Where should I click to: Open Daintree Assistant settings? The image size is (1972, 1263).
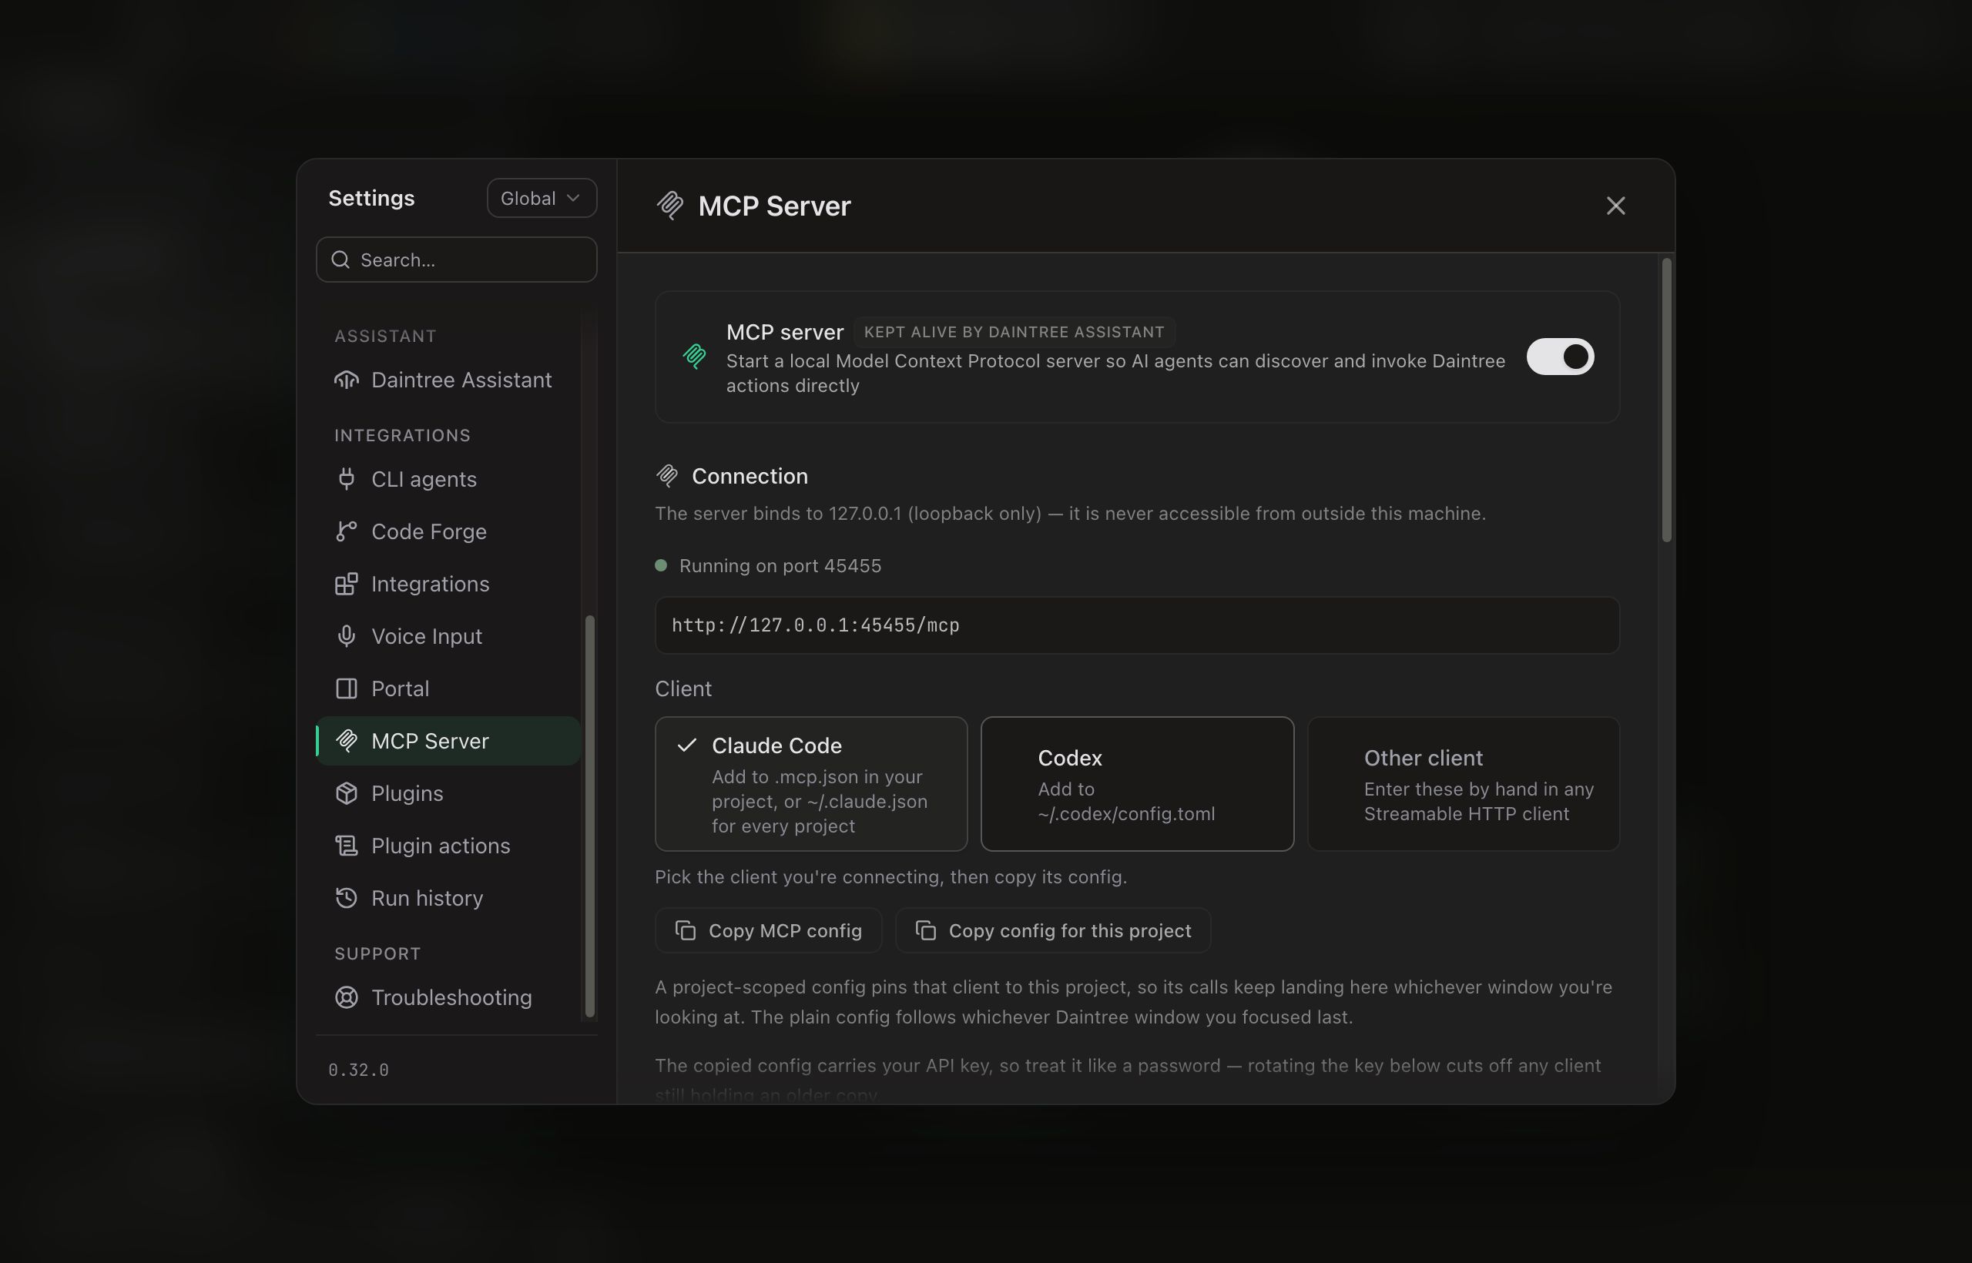448,380
